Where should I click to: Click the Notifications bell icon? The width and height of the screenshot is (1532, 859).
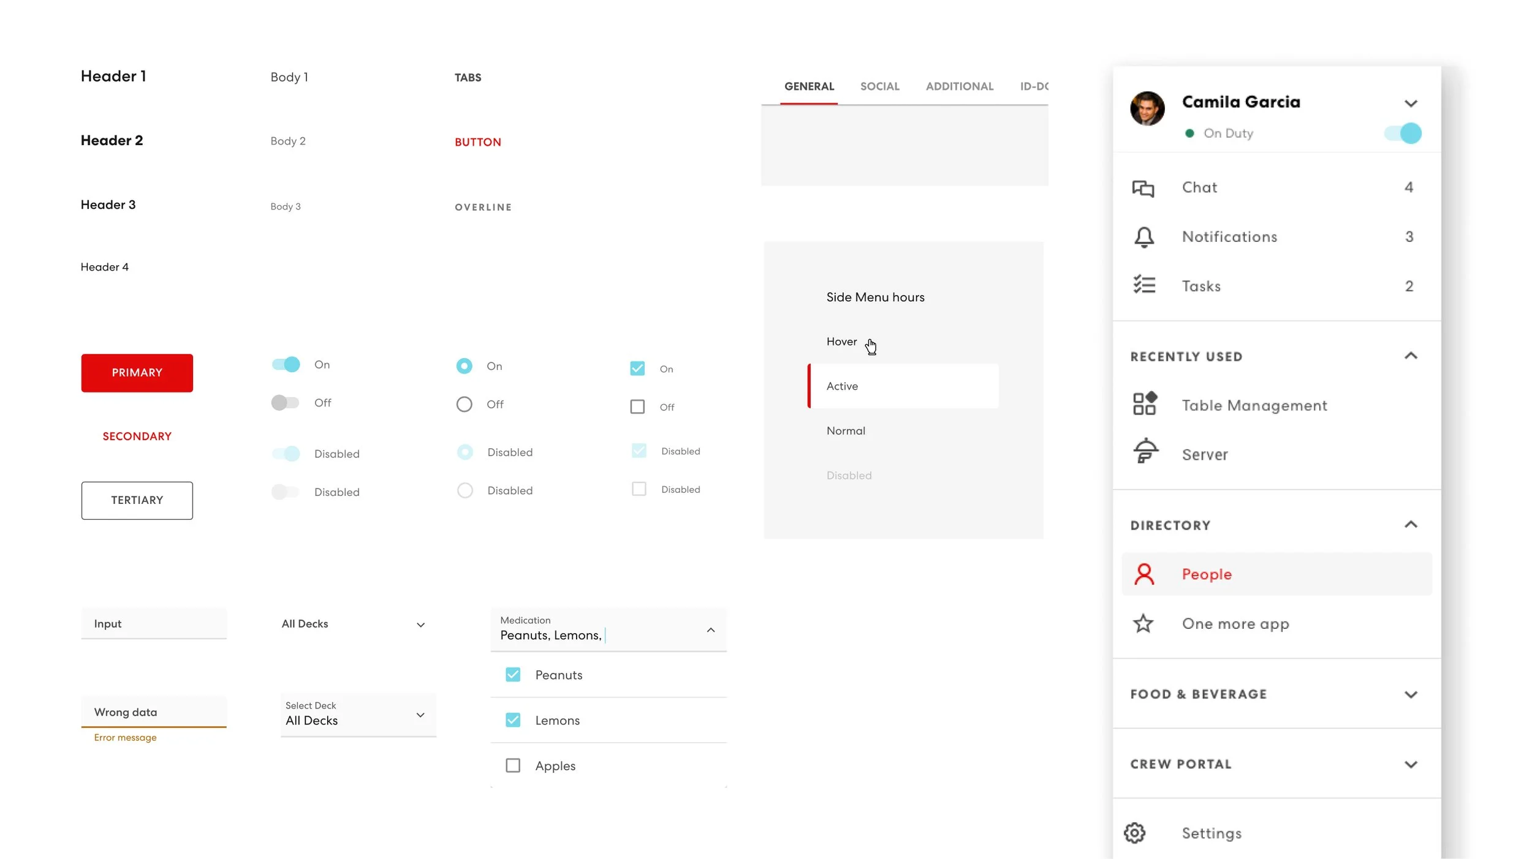(x=1143, y=237)
